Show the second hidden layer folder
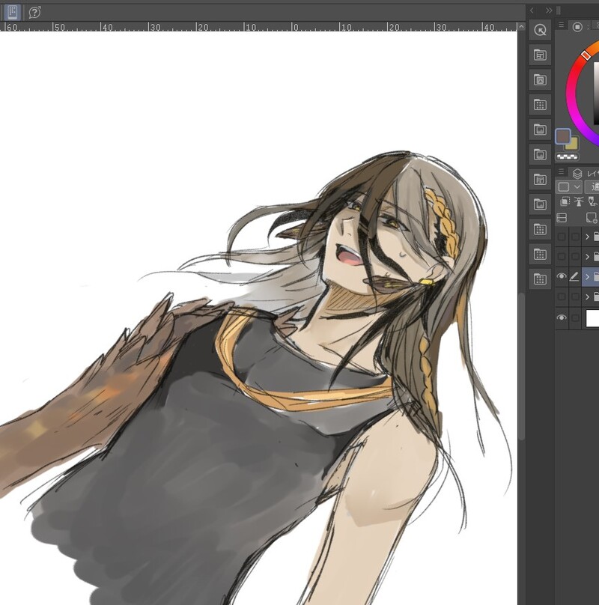This screenshot has width=599, height=605. pyautogui.click(x=562, y=257)
